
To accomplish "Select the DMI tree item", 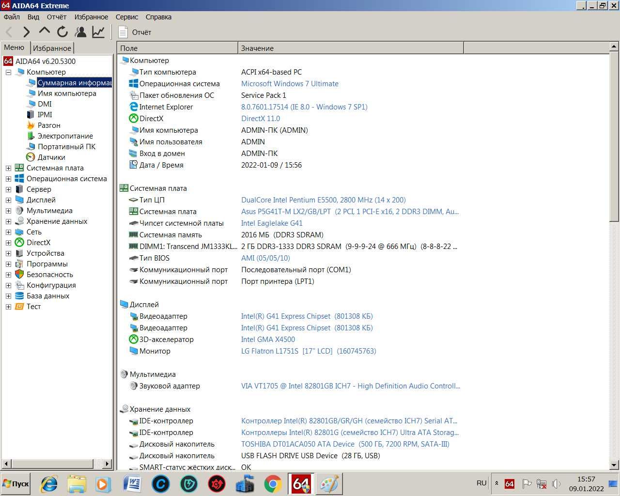I will click(x=45, y=104).
